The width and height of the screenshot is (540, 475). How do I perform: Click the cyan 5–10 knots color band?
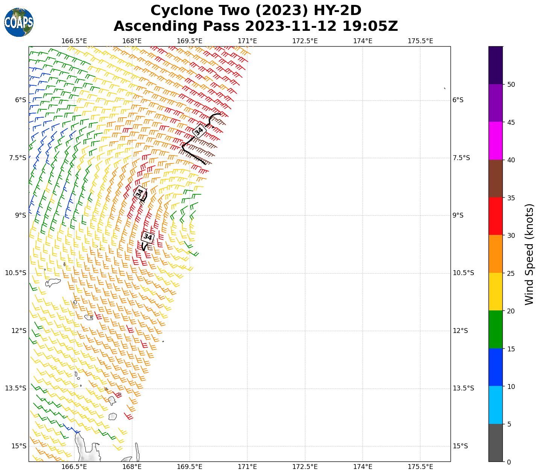pos(495,405)
